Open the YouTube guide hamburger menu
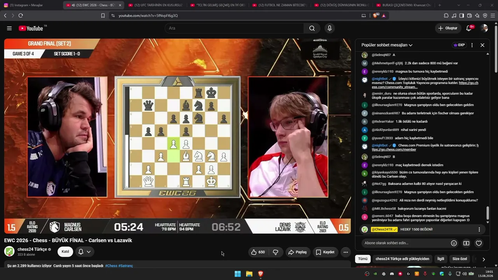Image resolution: width=498 pixels, height=280 pixels. coord(9,28)
